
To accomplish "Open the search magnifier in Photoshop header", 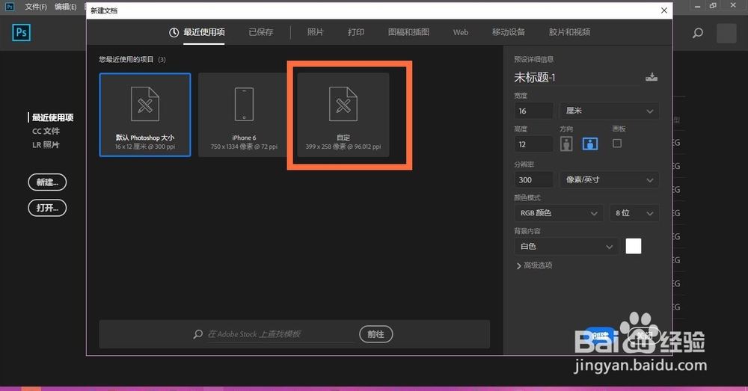I will tap(697, 33).
